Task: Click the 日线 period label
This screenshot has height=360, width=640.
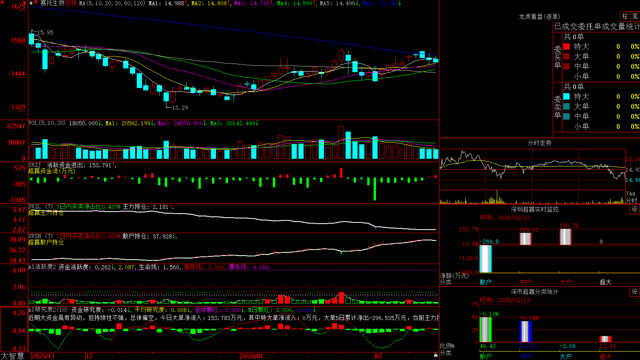Action: point(71,3)
